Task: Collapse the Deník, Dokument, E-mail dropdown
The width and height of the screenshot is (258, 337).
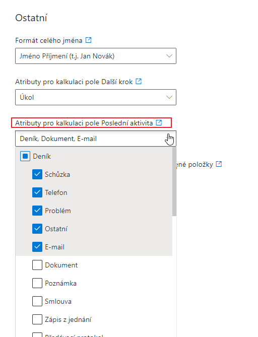Action: click(x=96, y=139)
